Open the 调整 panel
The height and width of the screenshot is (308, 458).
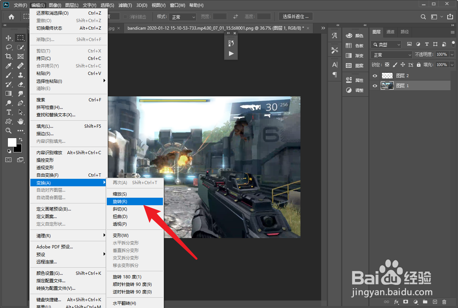click(354, 90)
